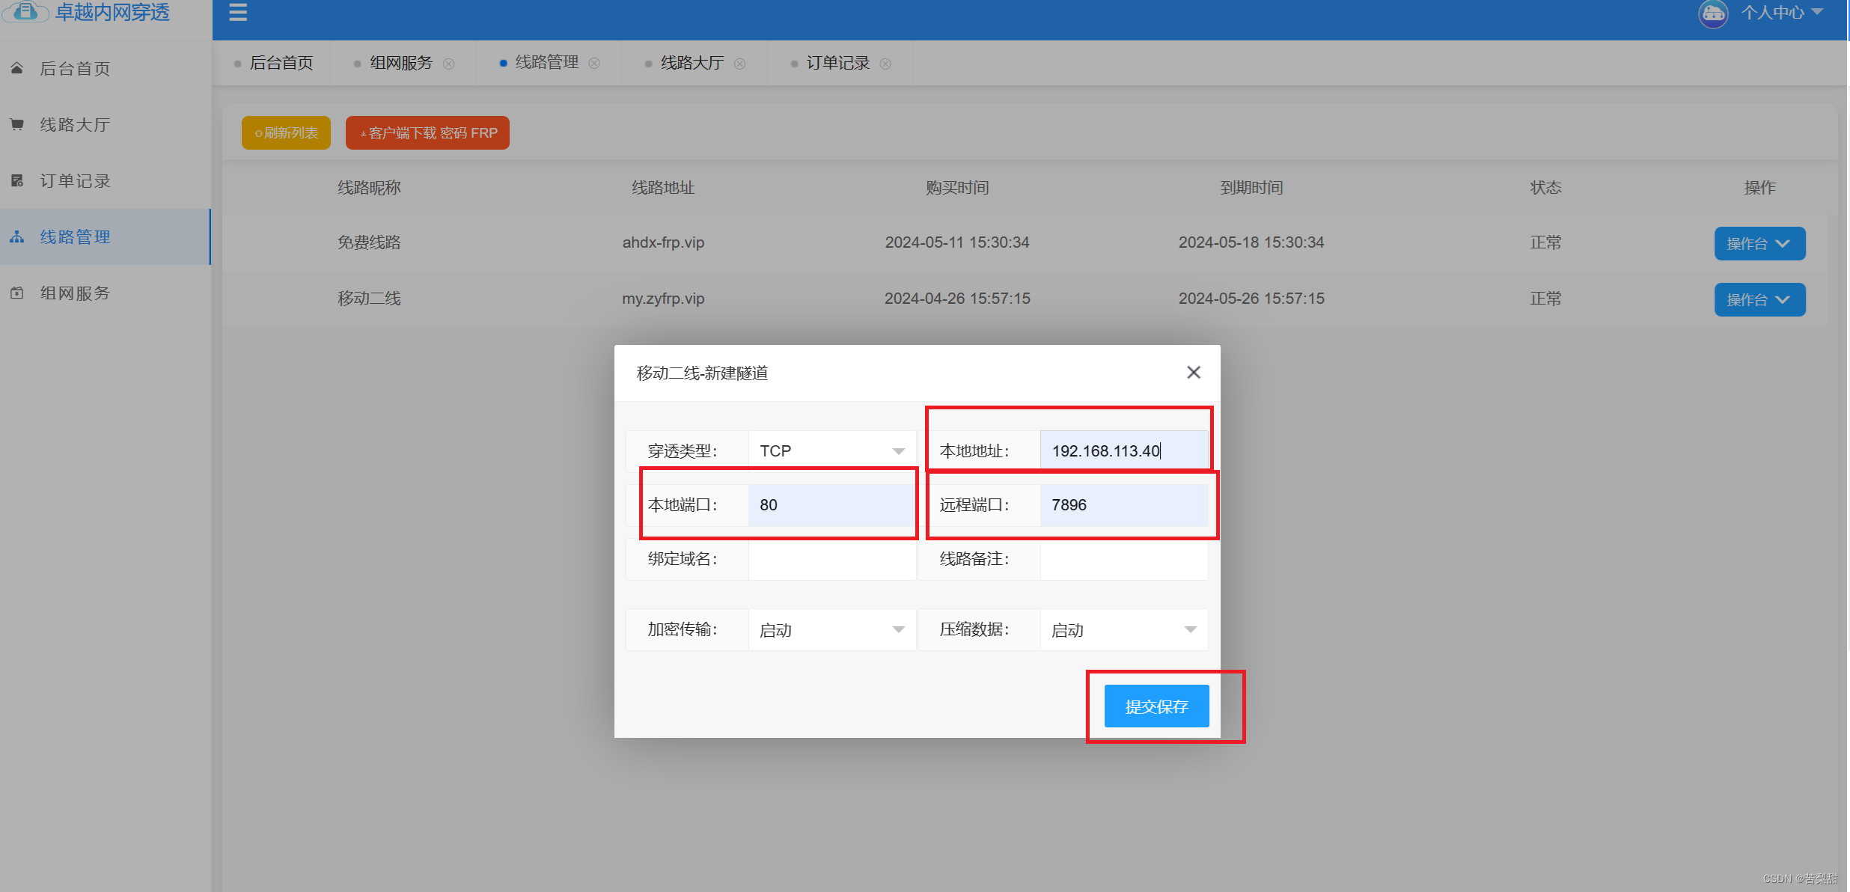Open the 加密传输 dropdown
The height and width of the screenshot is (892, 1850).
832,629
